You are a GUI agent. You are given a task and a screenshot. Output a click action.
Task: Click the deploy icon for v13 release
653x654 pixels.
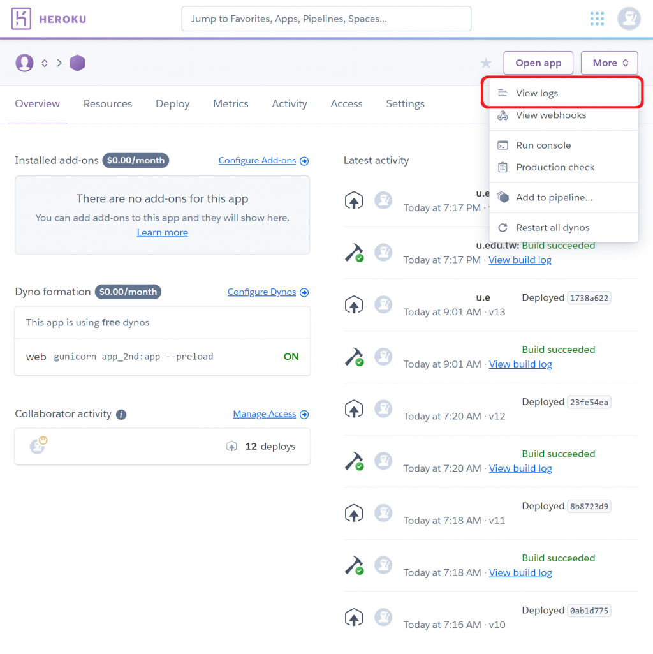pos(354,304)
